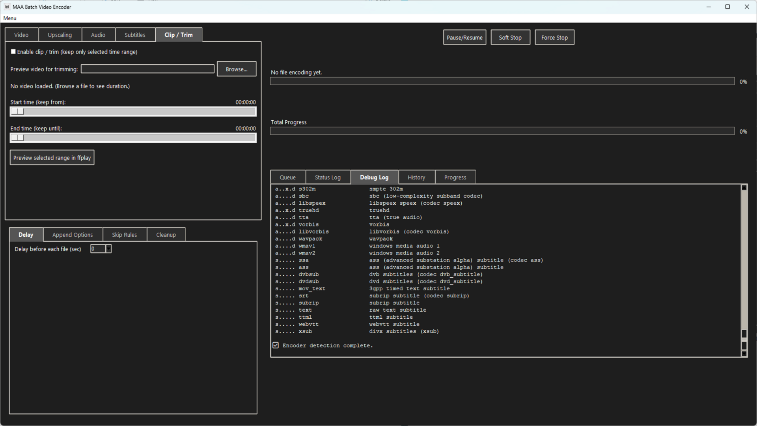Enable clip / trim checkbox
Image resolution: width=757 pixels, height=426 pixels.
[13, 51]
